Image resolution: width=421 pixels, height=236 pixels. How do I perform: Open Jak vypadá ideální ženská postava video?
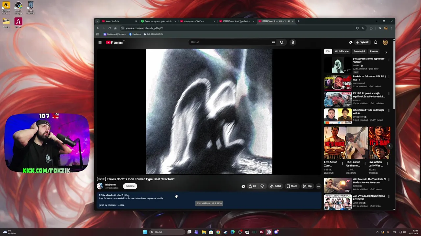338,202
